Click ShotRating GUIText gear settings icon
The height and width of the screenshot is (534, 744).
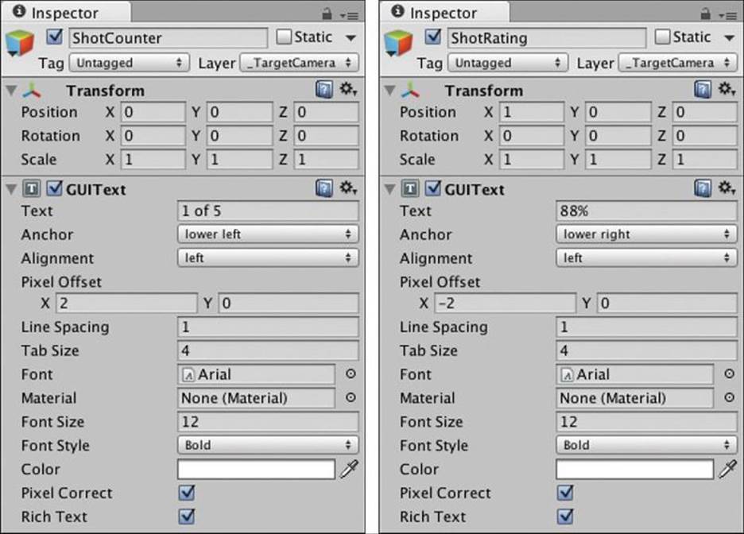tap(727, 188)
